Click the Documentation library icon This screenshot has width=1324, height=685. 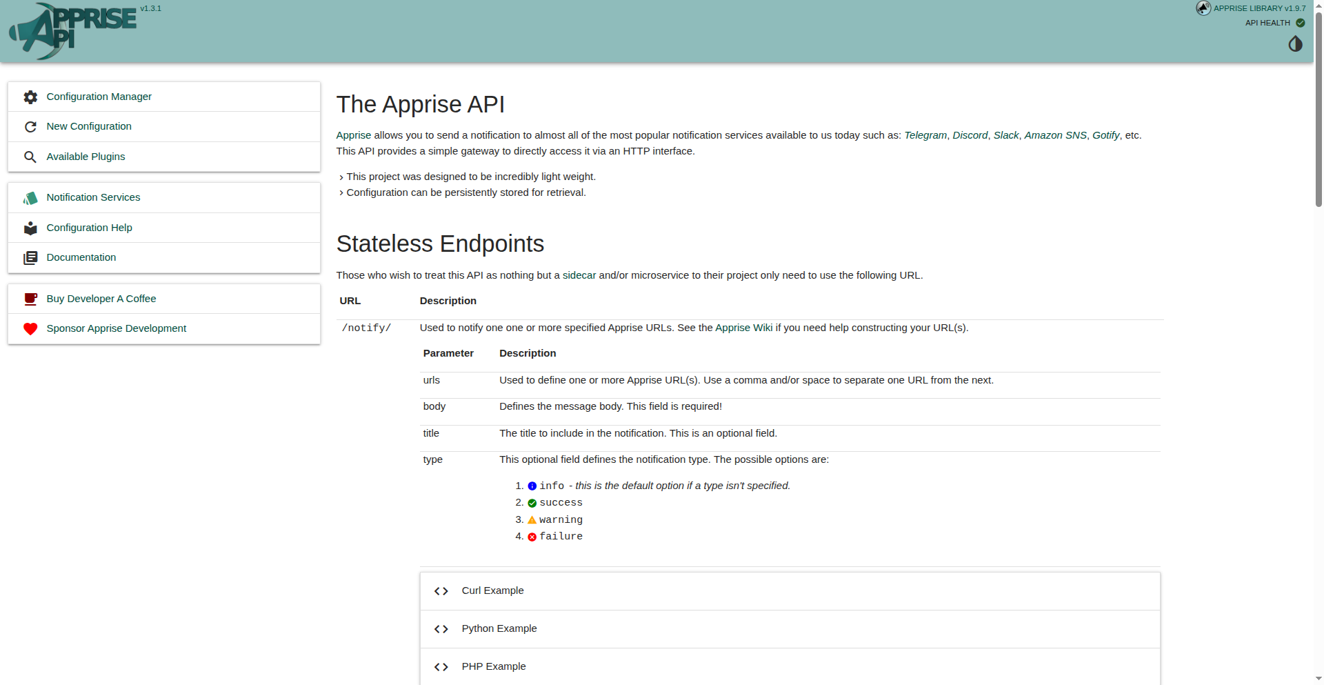30,258
